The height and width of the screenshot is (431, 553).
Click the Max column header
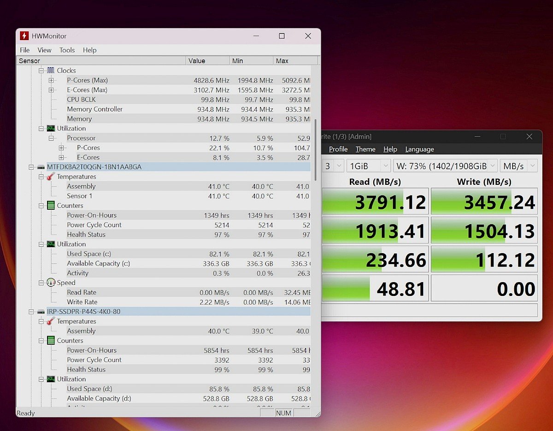pos(295,61)
